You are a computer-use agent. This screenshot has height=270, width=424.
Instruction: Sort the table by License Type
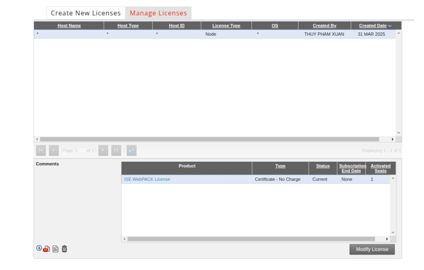pyautogui.click(x=226, y=26)
